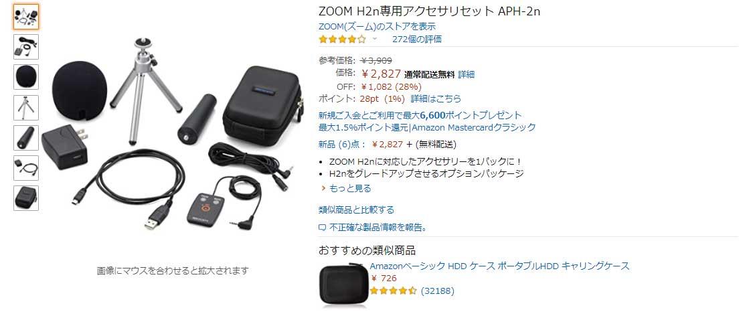Open the Amazonベーシック HDD ケース product thumbnail
The width and height of the screenshot is (751, 318).
click(x=343, y=284)
